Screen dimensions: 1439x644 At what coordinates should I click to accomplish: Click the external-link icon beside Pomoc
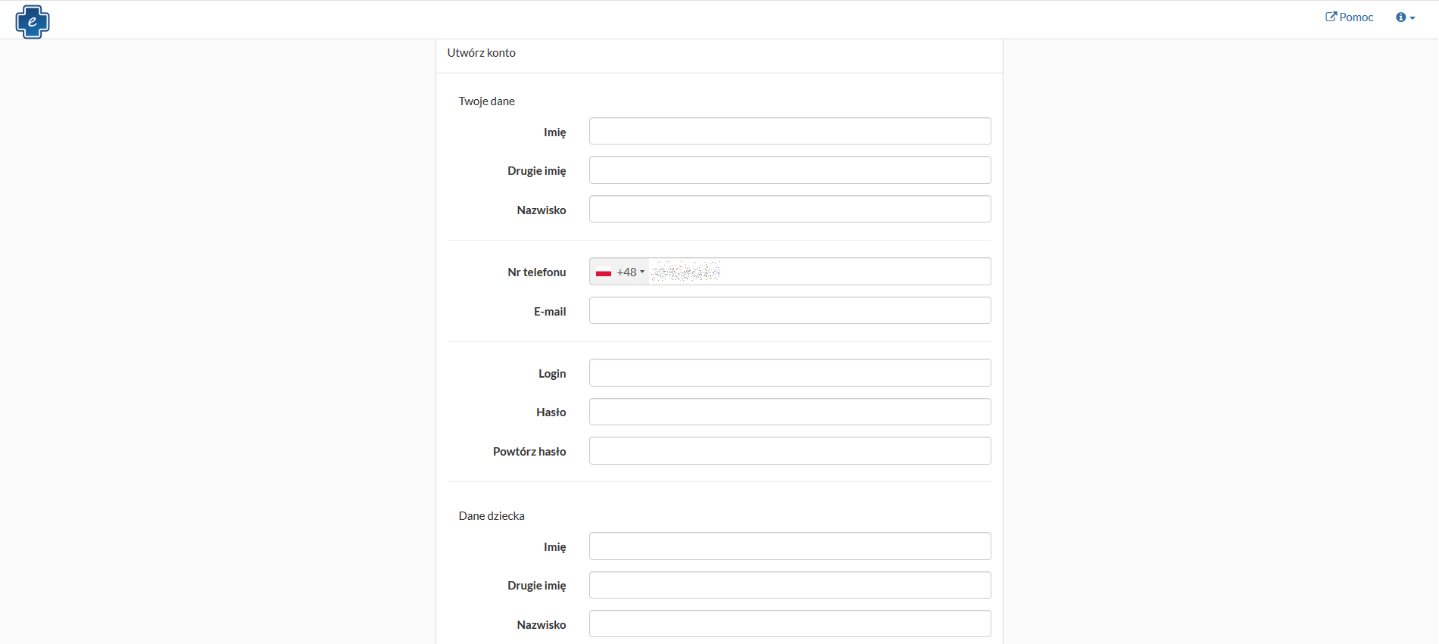(x=1331, y=17)
